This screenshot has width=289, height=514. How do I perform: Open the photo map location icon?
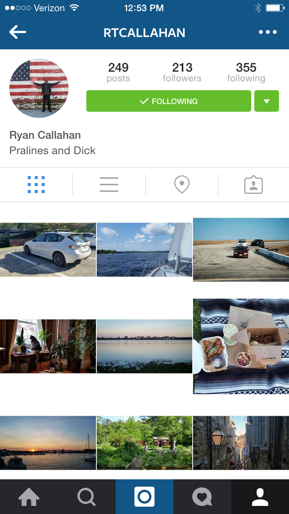(182, 185)
